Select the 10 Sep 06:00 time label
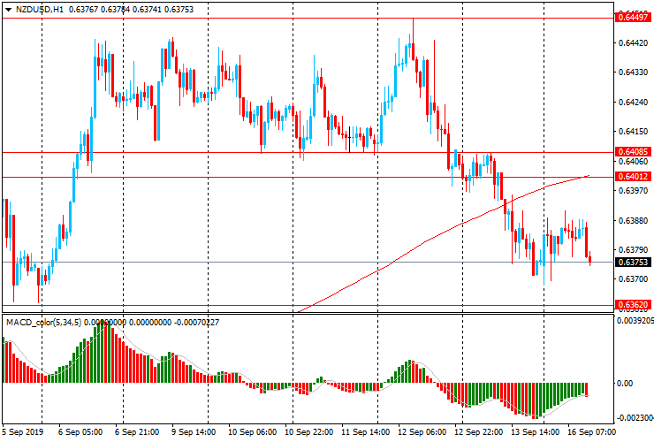Viewport: 654px width, 442px height. [251, 433]
